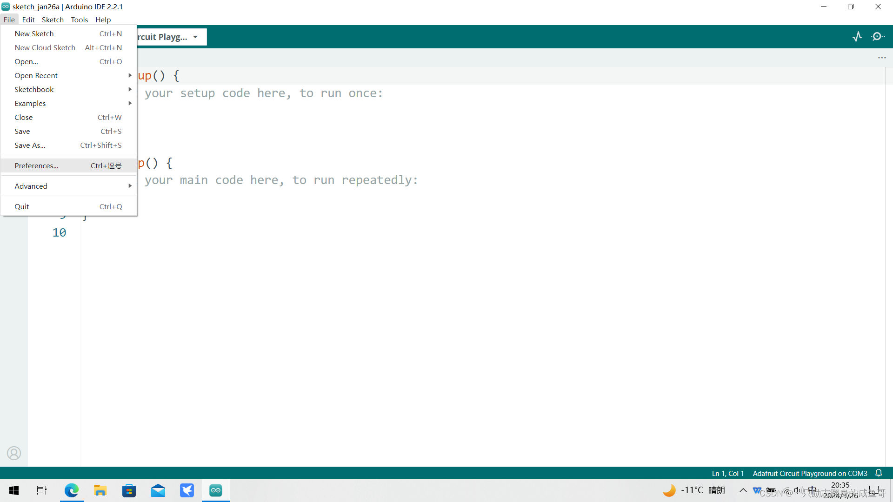Open the Circuit Playground board selector dropdown

195,37
